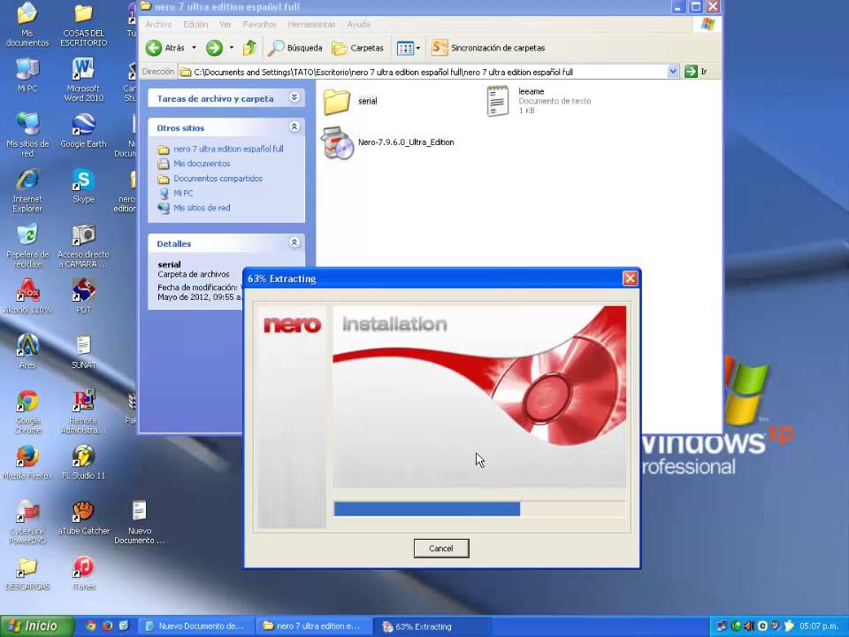Collapse the Tareas de archivo y carpeta panel
The width and height of the screenshot is (849, 637).
(x=294, y=98)
